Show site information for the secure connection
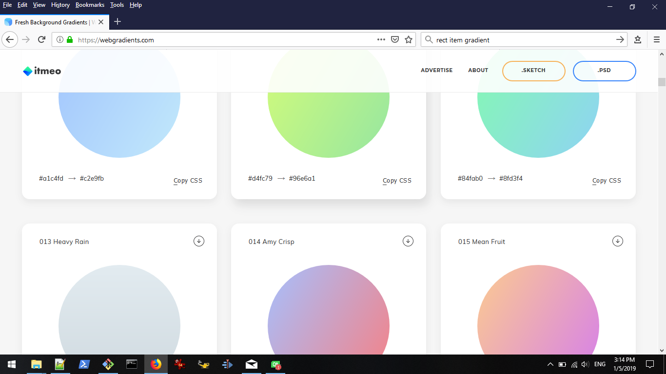This screenshot has width=666, height=374. [x=60, y=40]
